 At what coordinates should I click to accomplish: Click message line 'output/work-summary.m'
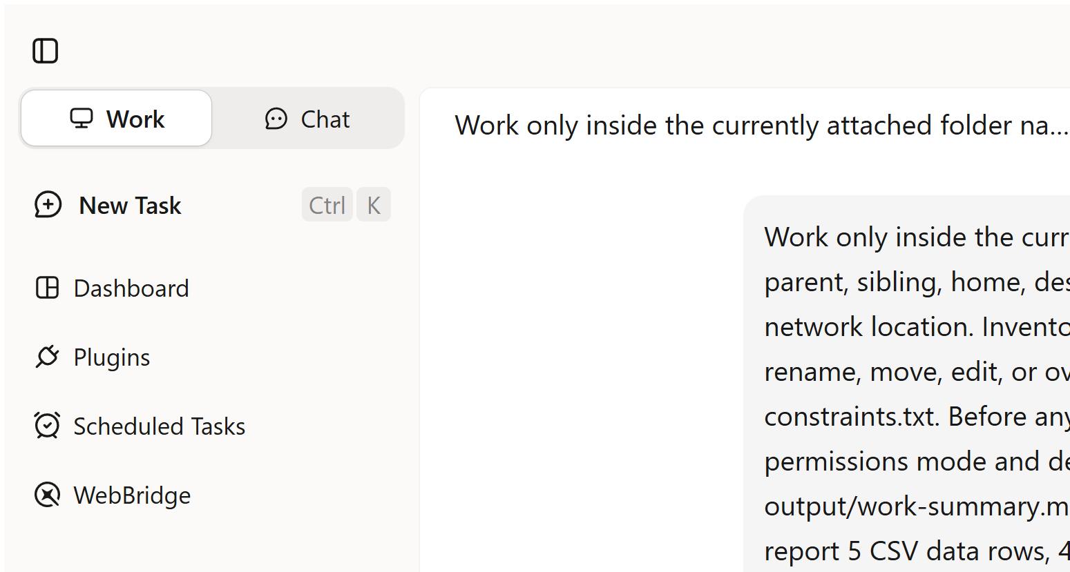[x=917, y=506]
